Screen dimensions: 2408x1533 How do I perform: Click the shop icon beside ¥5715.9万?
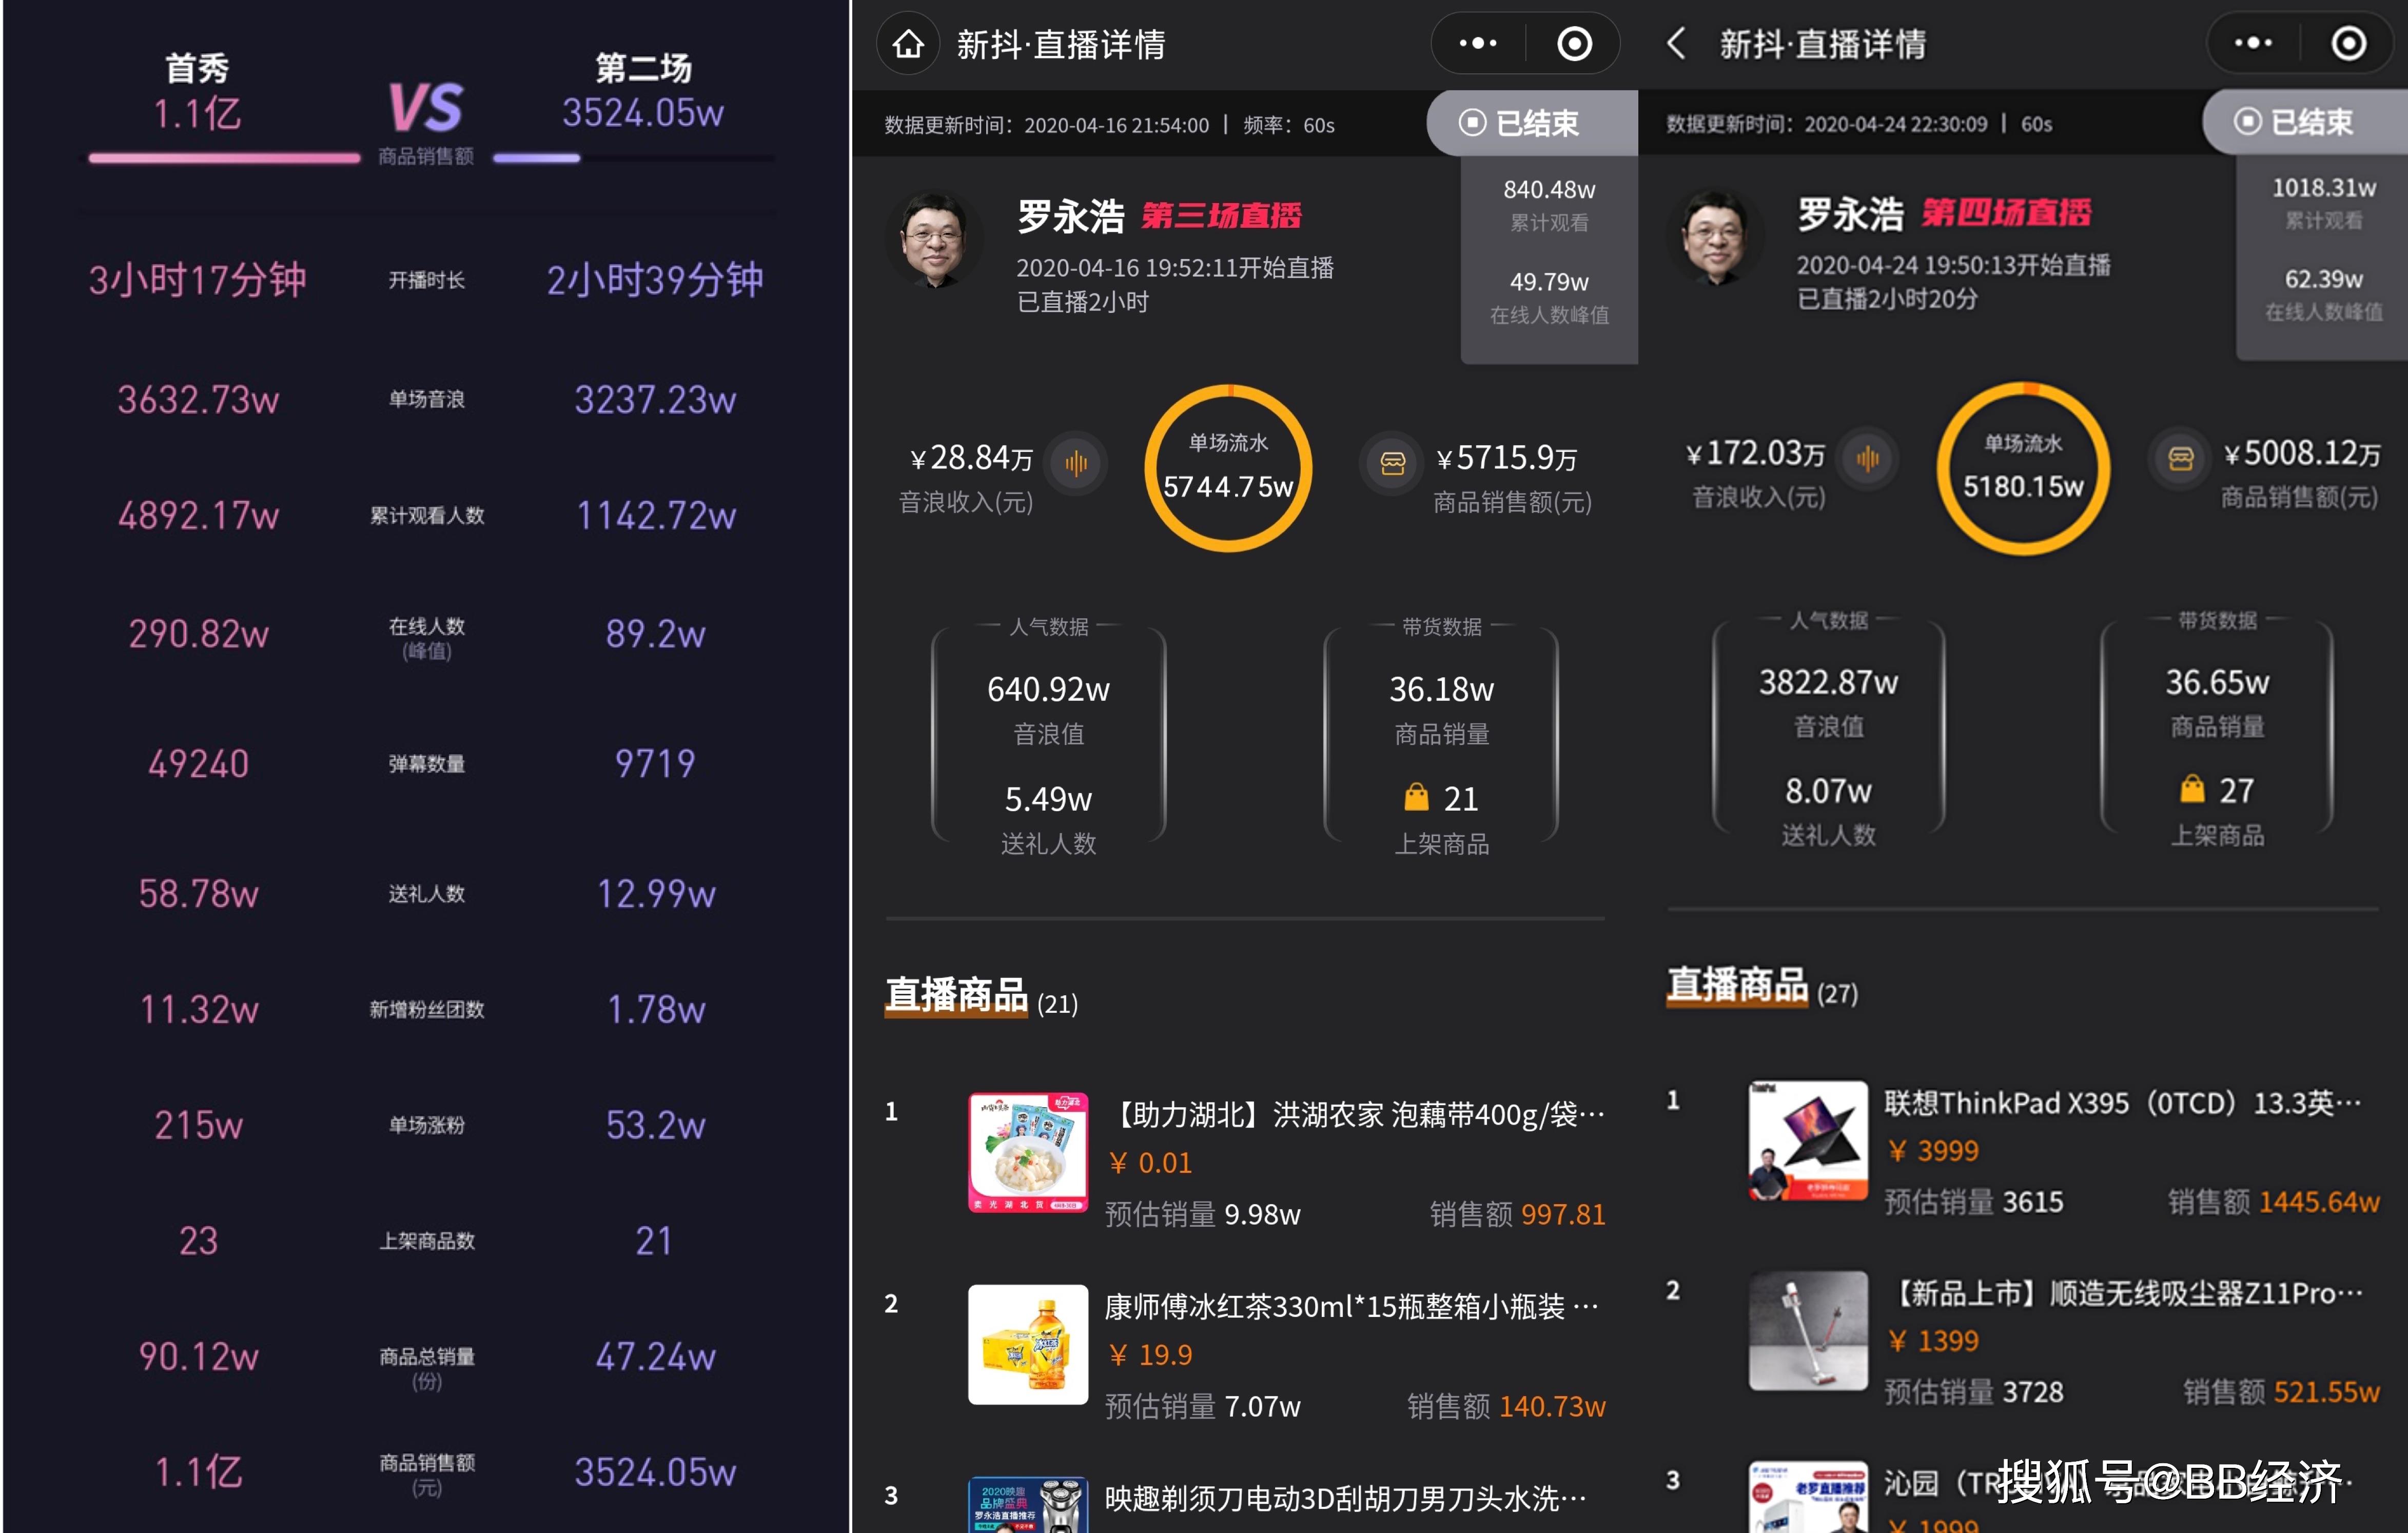(1392, 462)
